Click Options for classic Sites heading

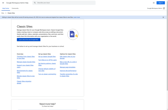pyautogui.click(x=68, y=54)
